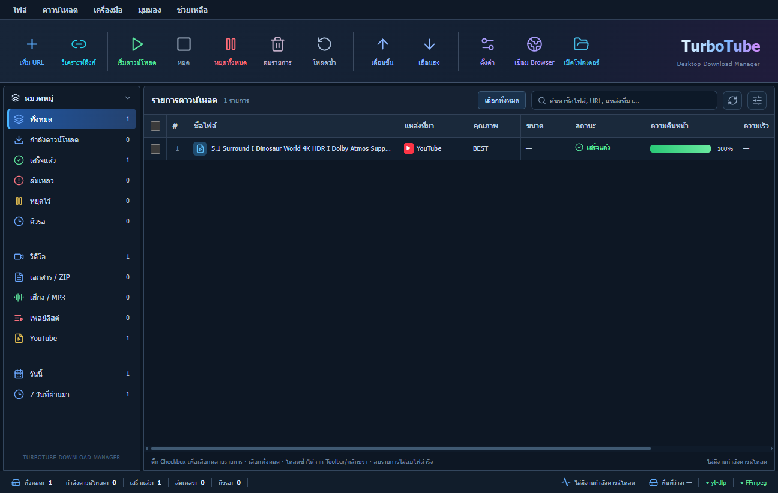Click the โหลดซ้ำ re-download icon
This screenshot has height=493, width=778.
(x=324, y=44)
